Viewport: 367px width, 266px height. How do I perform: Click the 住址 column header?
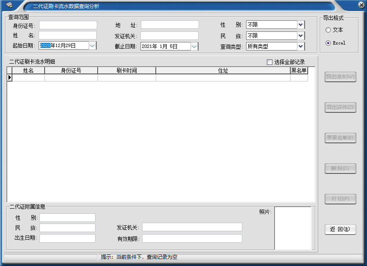[223, 70]
